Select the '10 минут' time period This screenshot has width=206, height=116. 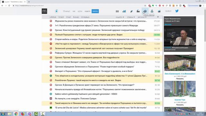(67, 11)
